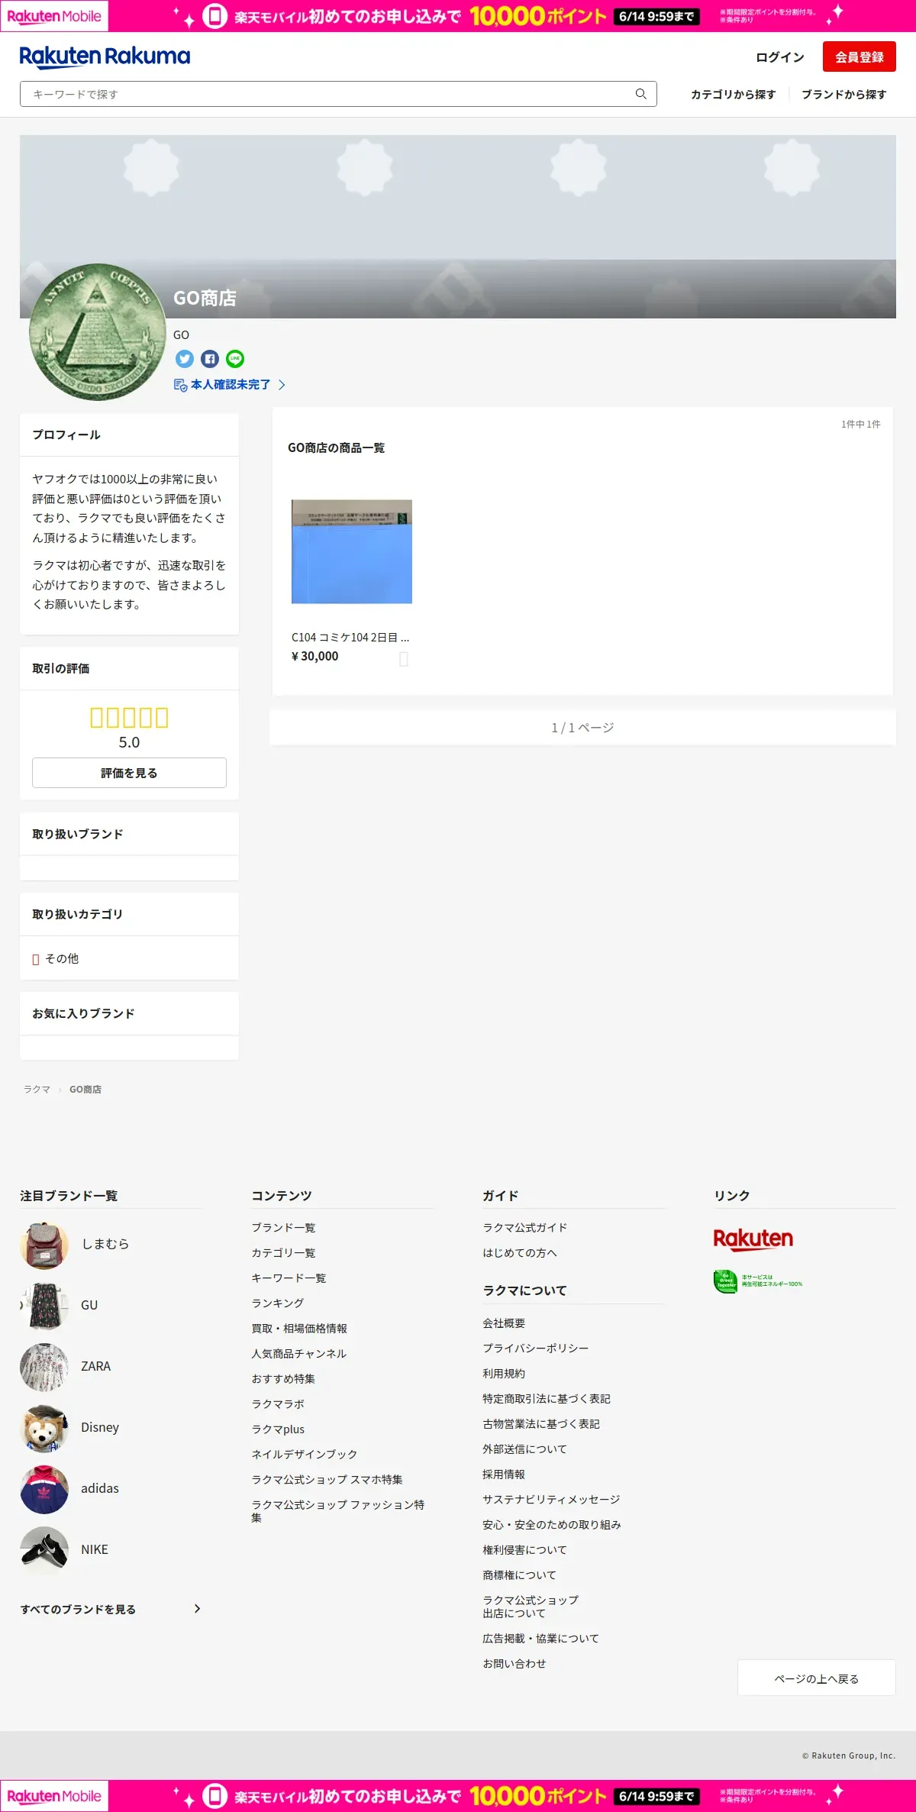Viewport: 916px width, 1812px height.
Task: Click Rakuten Mobile logo in top banner
Action: (x=54, y=16)
